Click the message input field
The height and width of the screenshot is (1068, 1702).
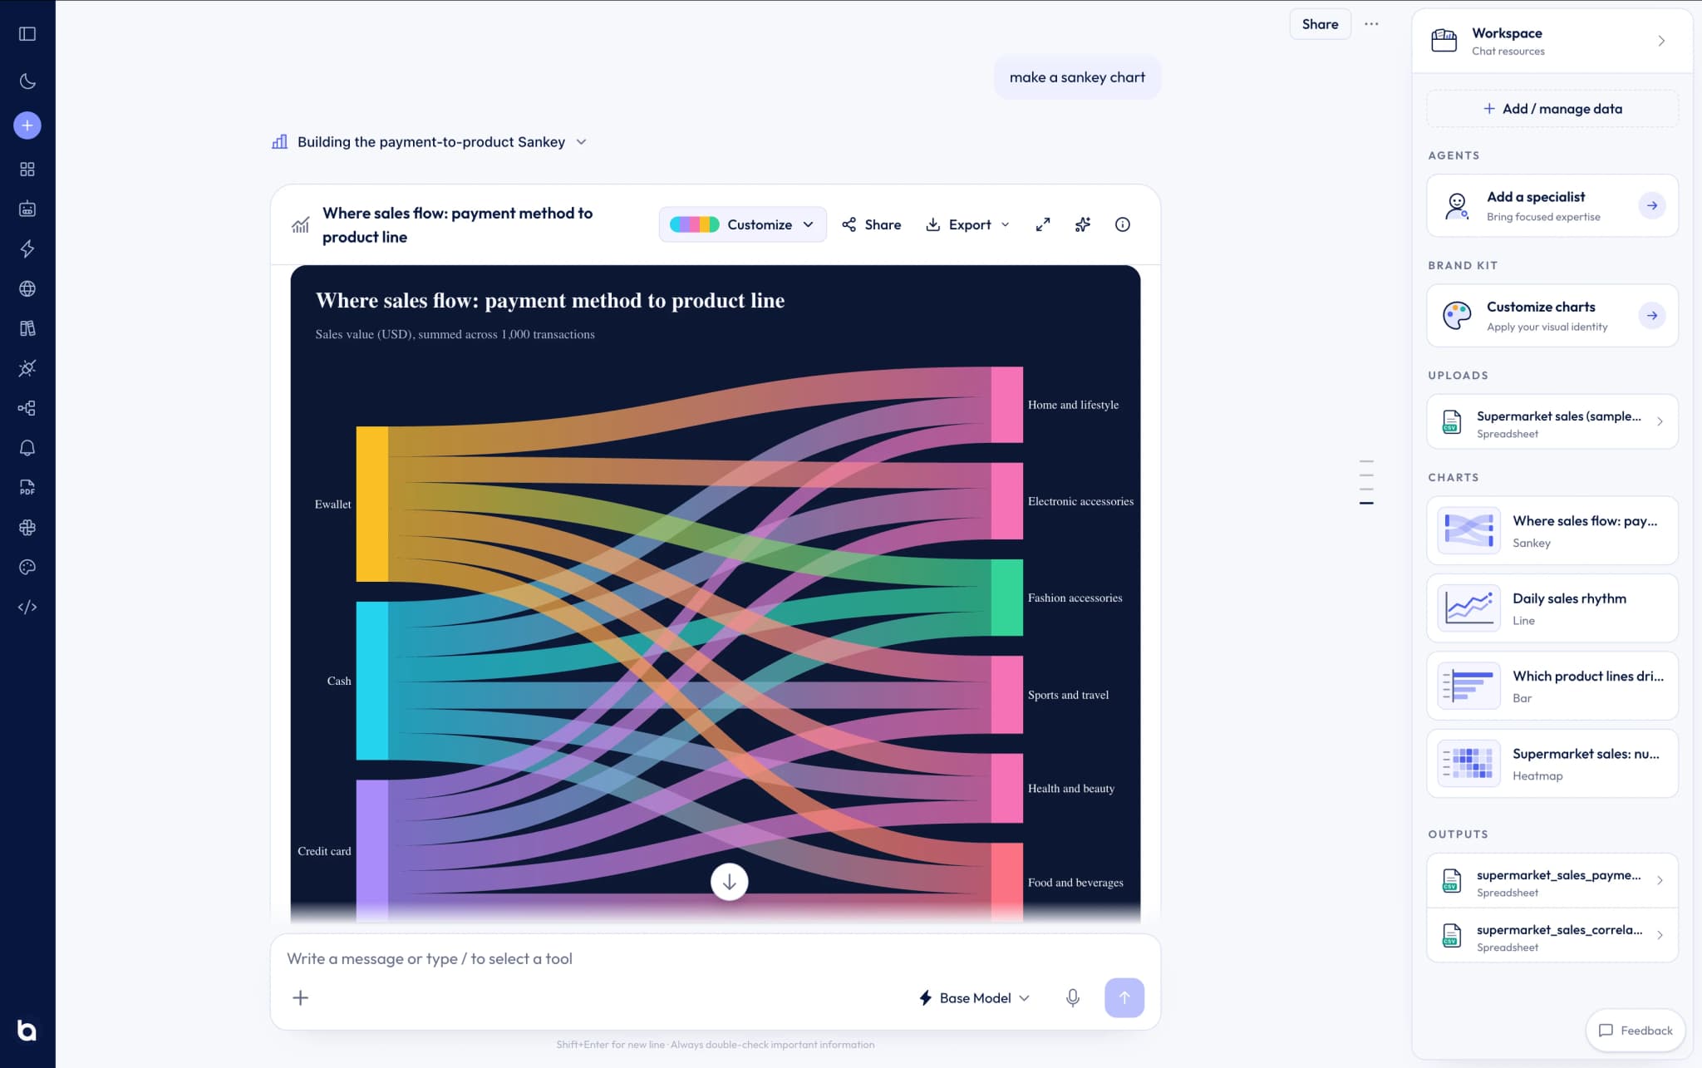pos(715,958)
